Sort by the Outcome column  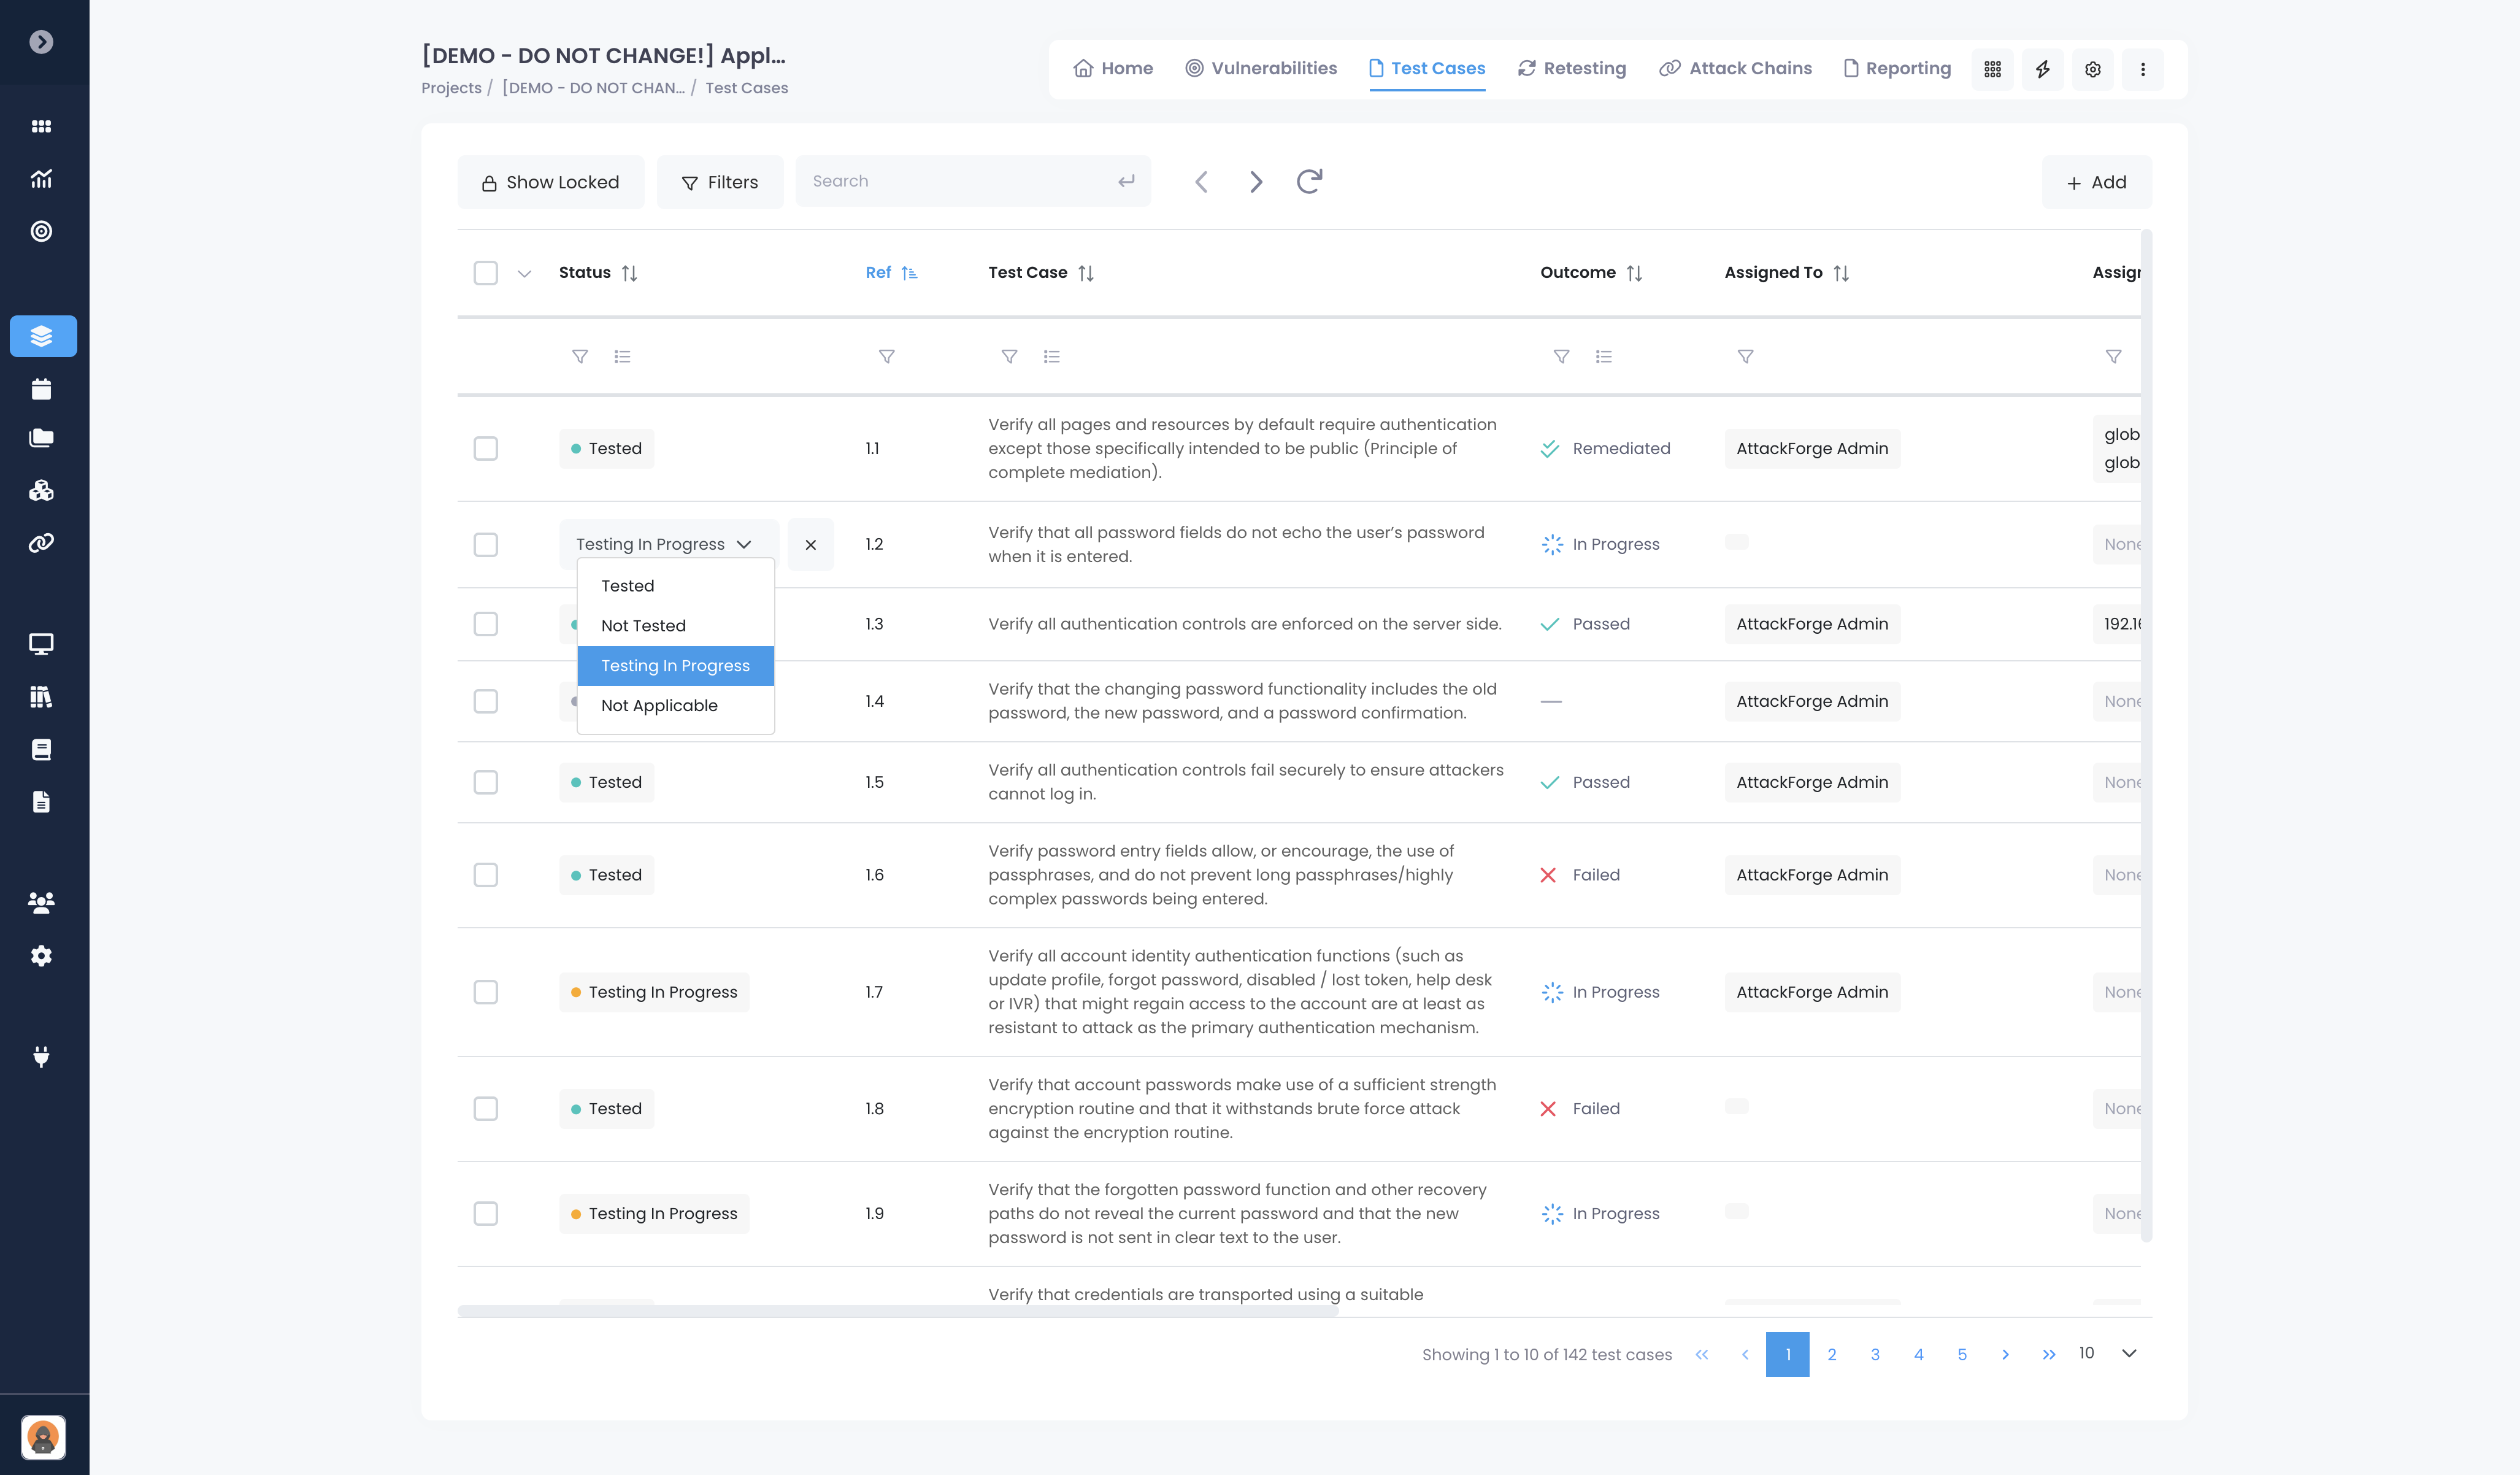coord(1634,273)
